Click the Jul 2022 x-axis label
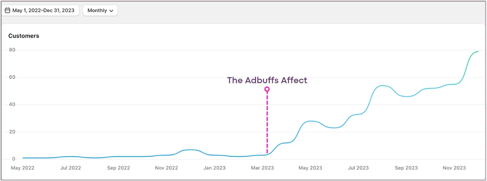The height and width of the screenshot is (181, 487). point(71,168)
